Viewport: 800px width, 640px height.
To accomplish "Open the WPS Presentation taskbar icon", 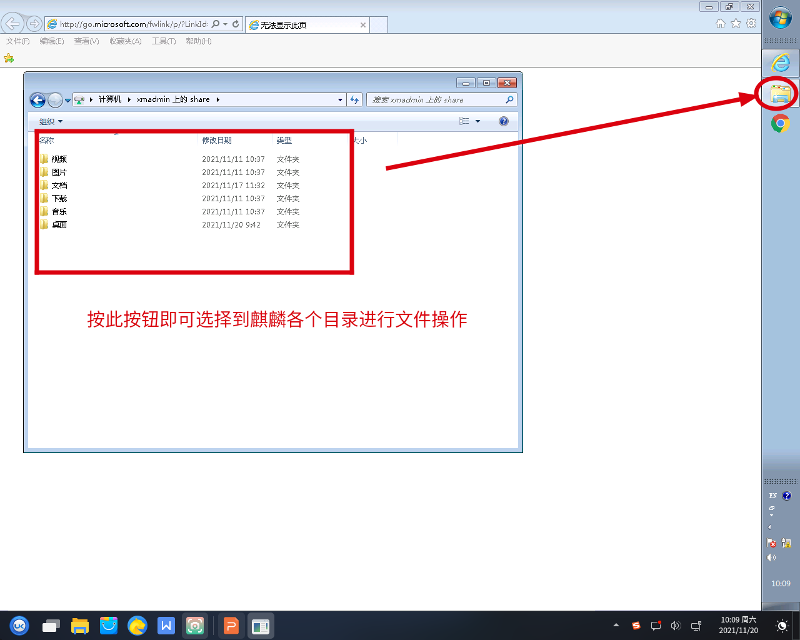I will pos(231,626).
